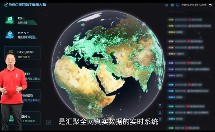Click the purple 受害者 tag in the third event group
215x132 pixels.
pyautogui.click(x=171, y=63)
